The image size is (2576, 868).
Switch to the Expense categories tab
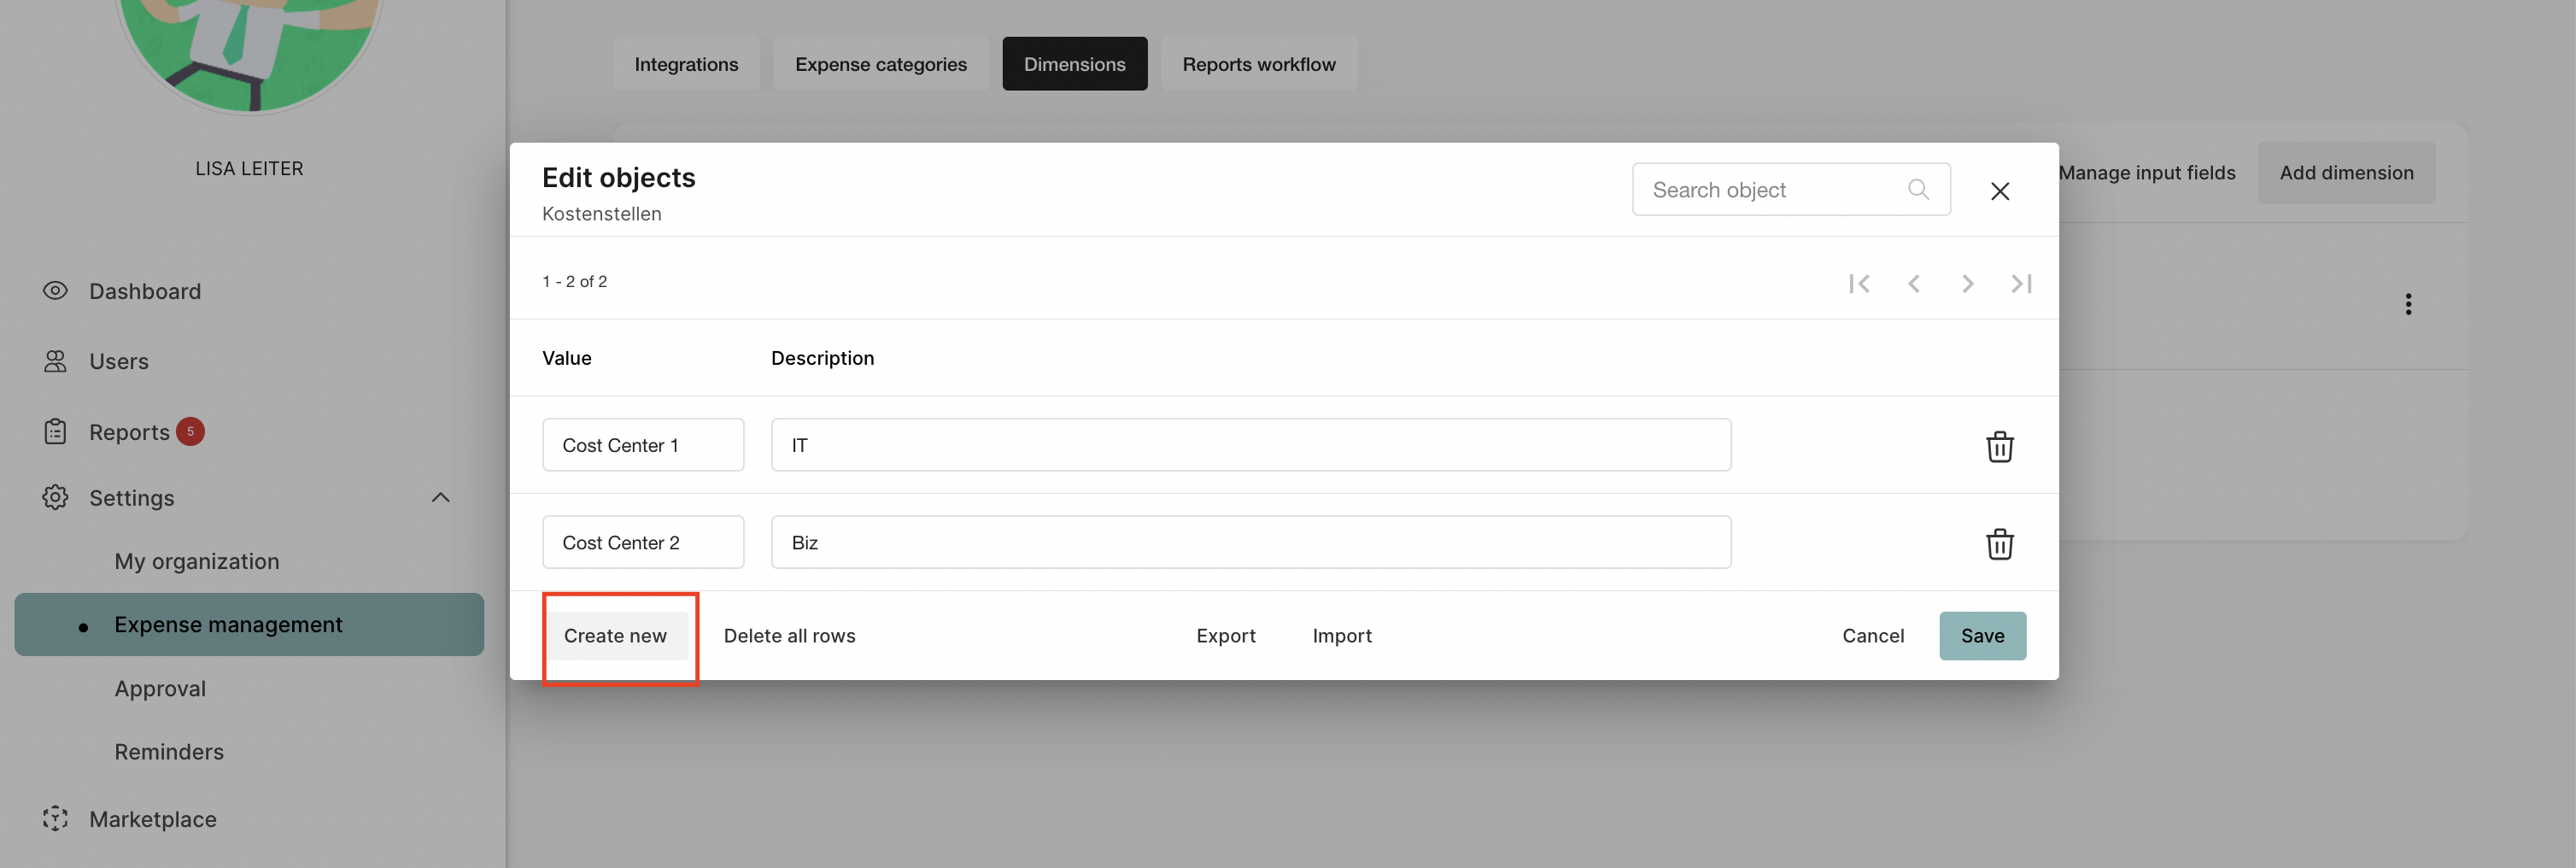click(x=880, y=64)
